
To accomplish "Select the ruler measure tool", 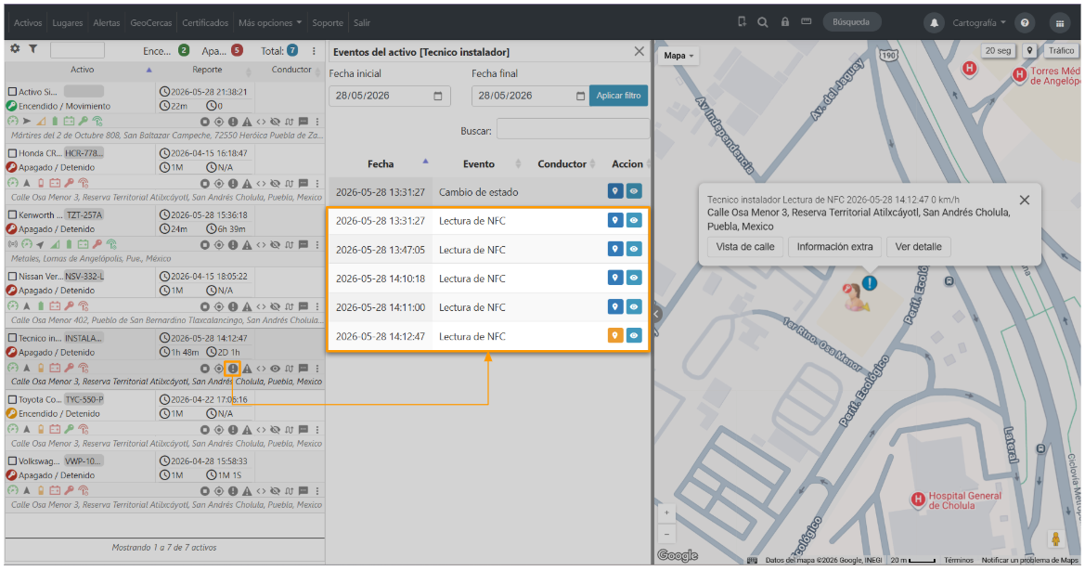I will pos(807,22).
